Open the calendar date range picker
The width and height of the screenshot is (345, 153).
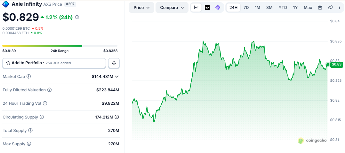pos(320,7)
